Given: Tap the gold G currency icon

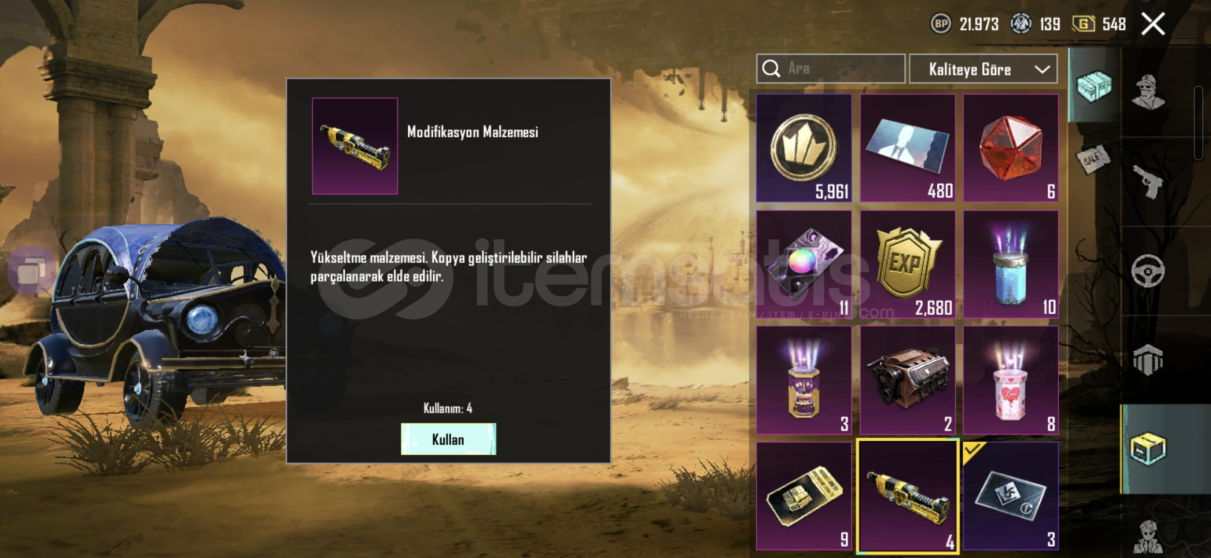Looking at the screenshot, I should click(1083, 24).
